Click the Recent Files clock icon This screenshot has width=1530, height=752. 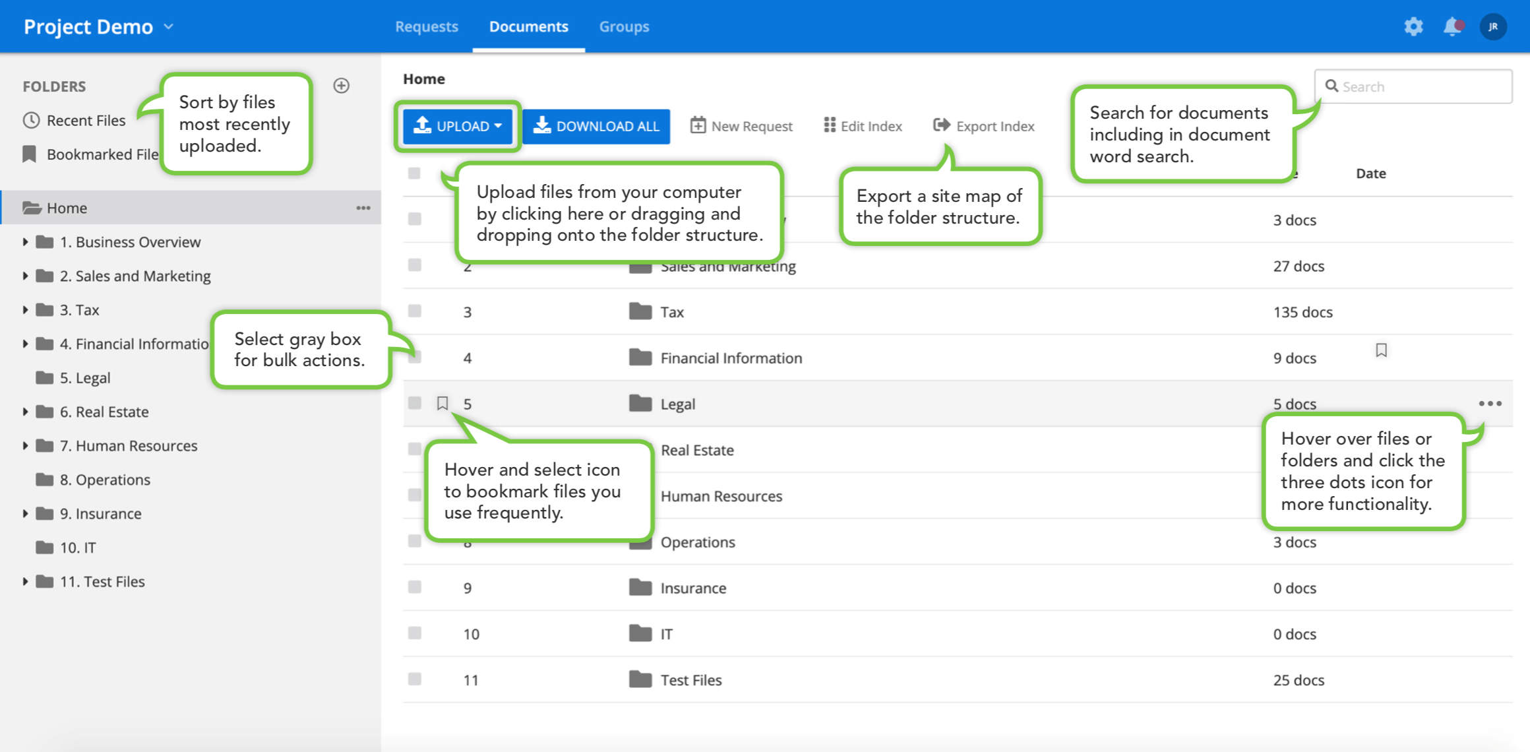tap(31, 120)
